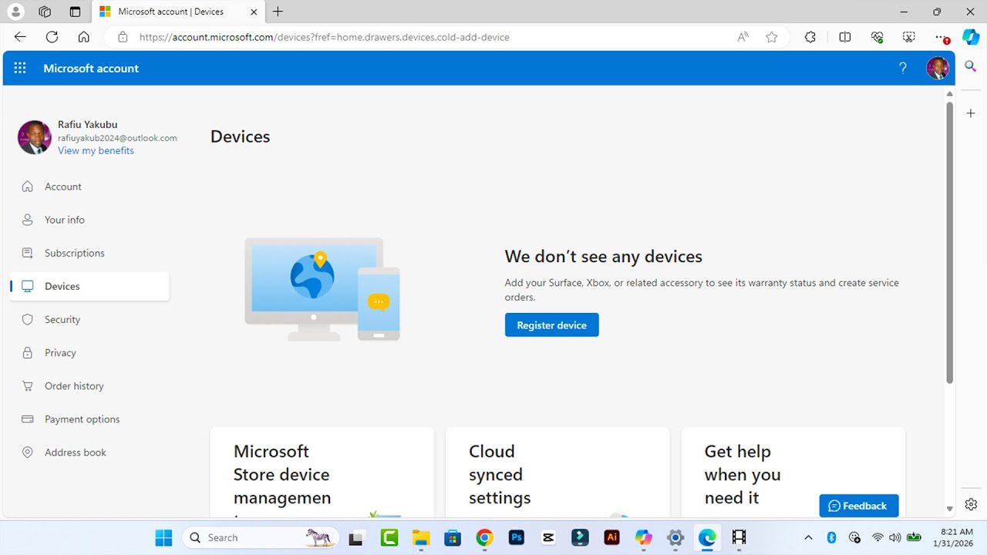Click the Feedback button
This screenshot has height=555, width=987.
click(858, 506)
